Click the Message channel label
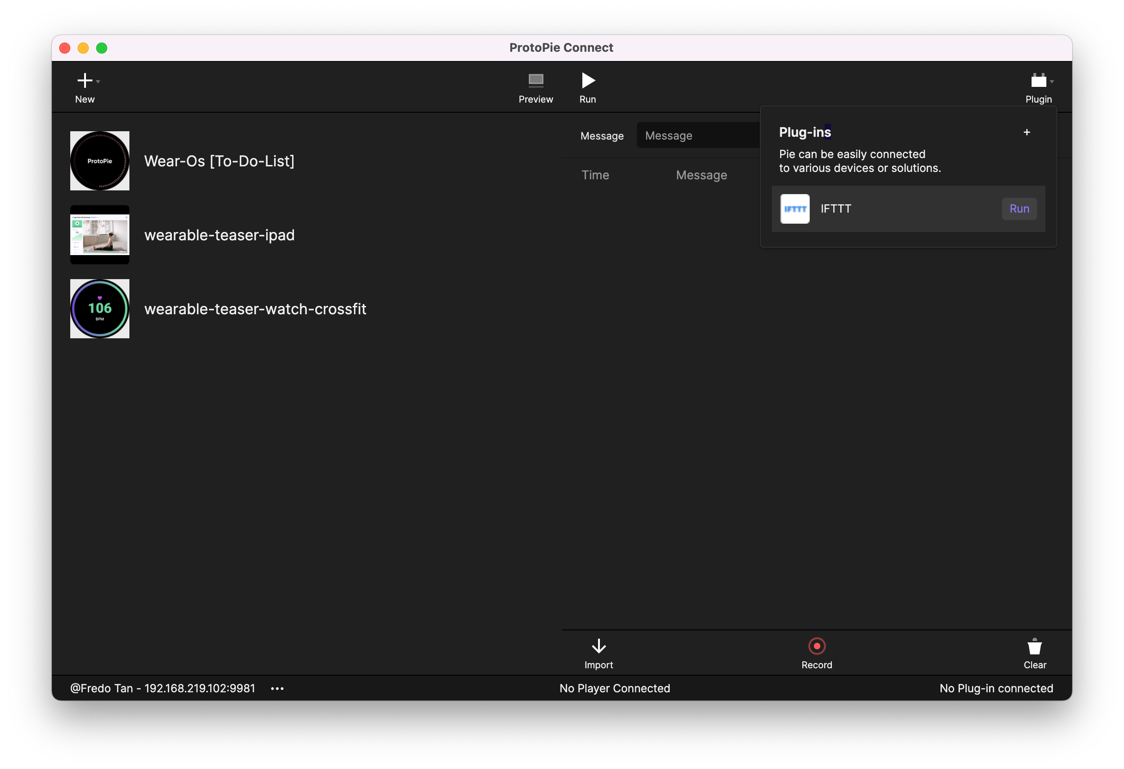The height and width of the screenshot is (769, 1124). (x=600, y=135)
